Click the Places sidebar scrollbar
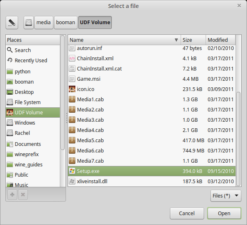The height and width of the screenshot is (225, 247). 63,93
